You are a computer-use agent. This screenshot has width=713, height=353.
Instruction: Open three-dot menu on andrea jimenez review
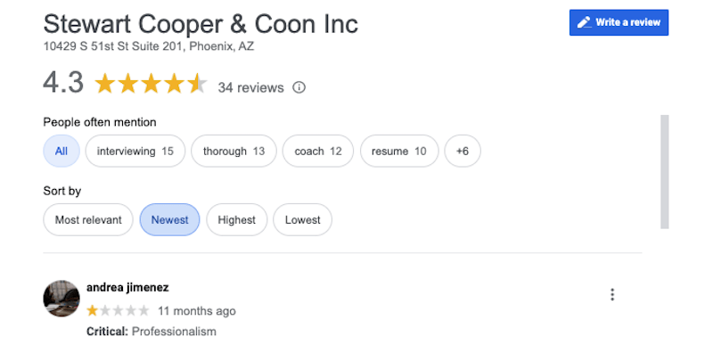tap(612, 295)
